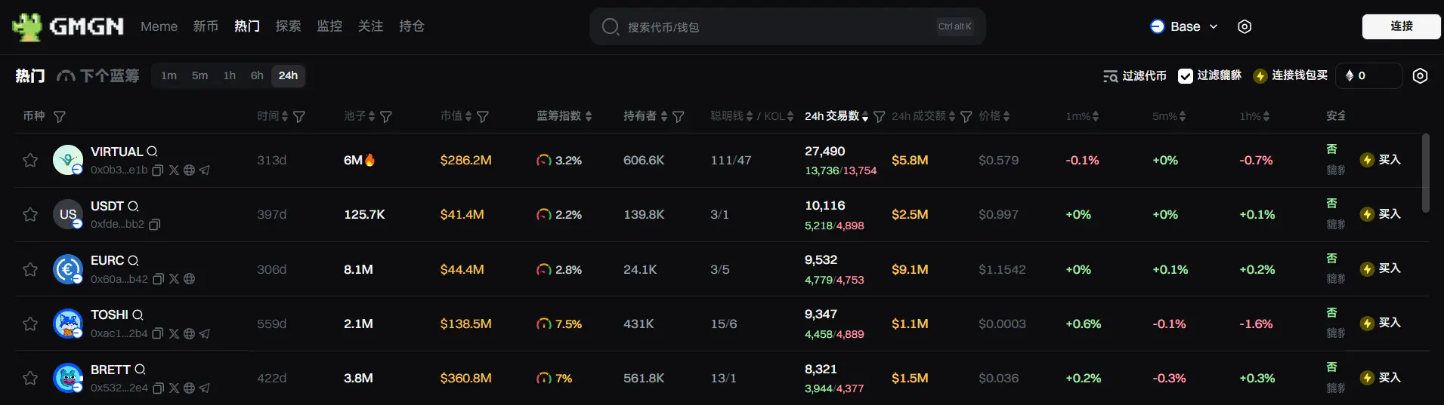
Task: Click 买入 for VIRTUAL
Action: [x=1381, y=160]
